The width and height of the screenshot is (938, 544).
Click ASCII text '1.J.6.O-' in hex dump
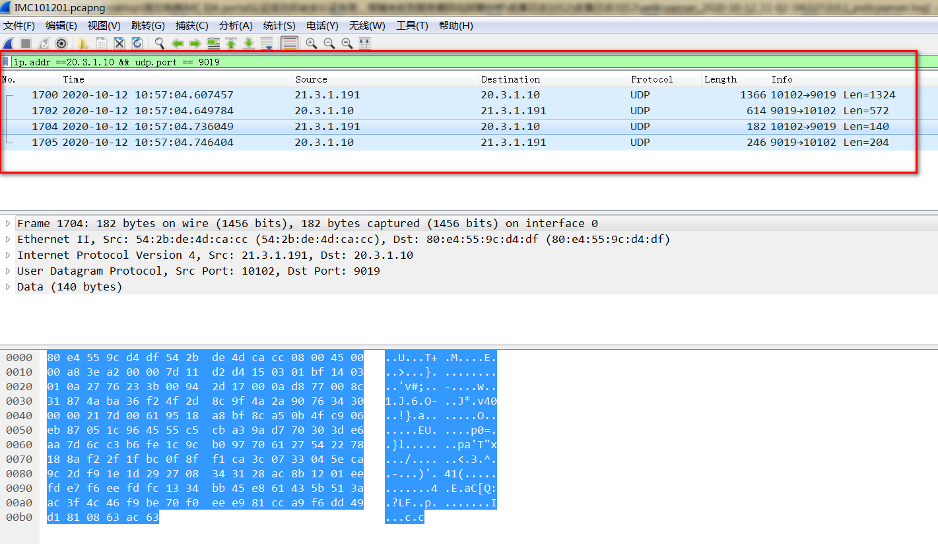pos(412,401)
